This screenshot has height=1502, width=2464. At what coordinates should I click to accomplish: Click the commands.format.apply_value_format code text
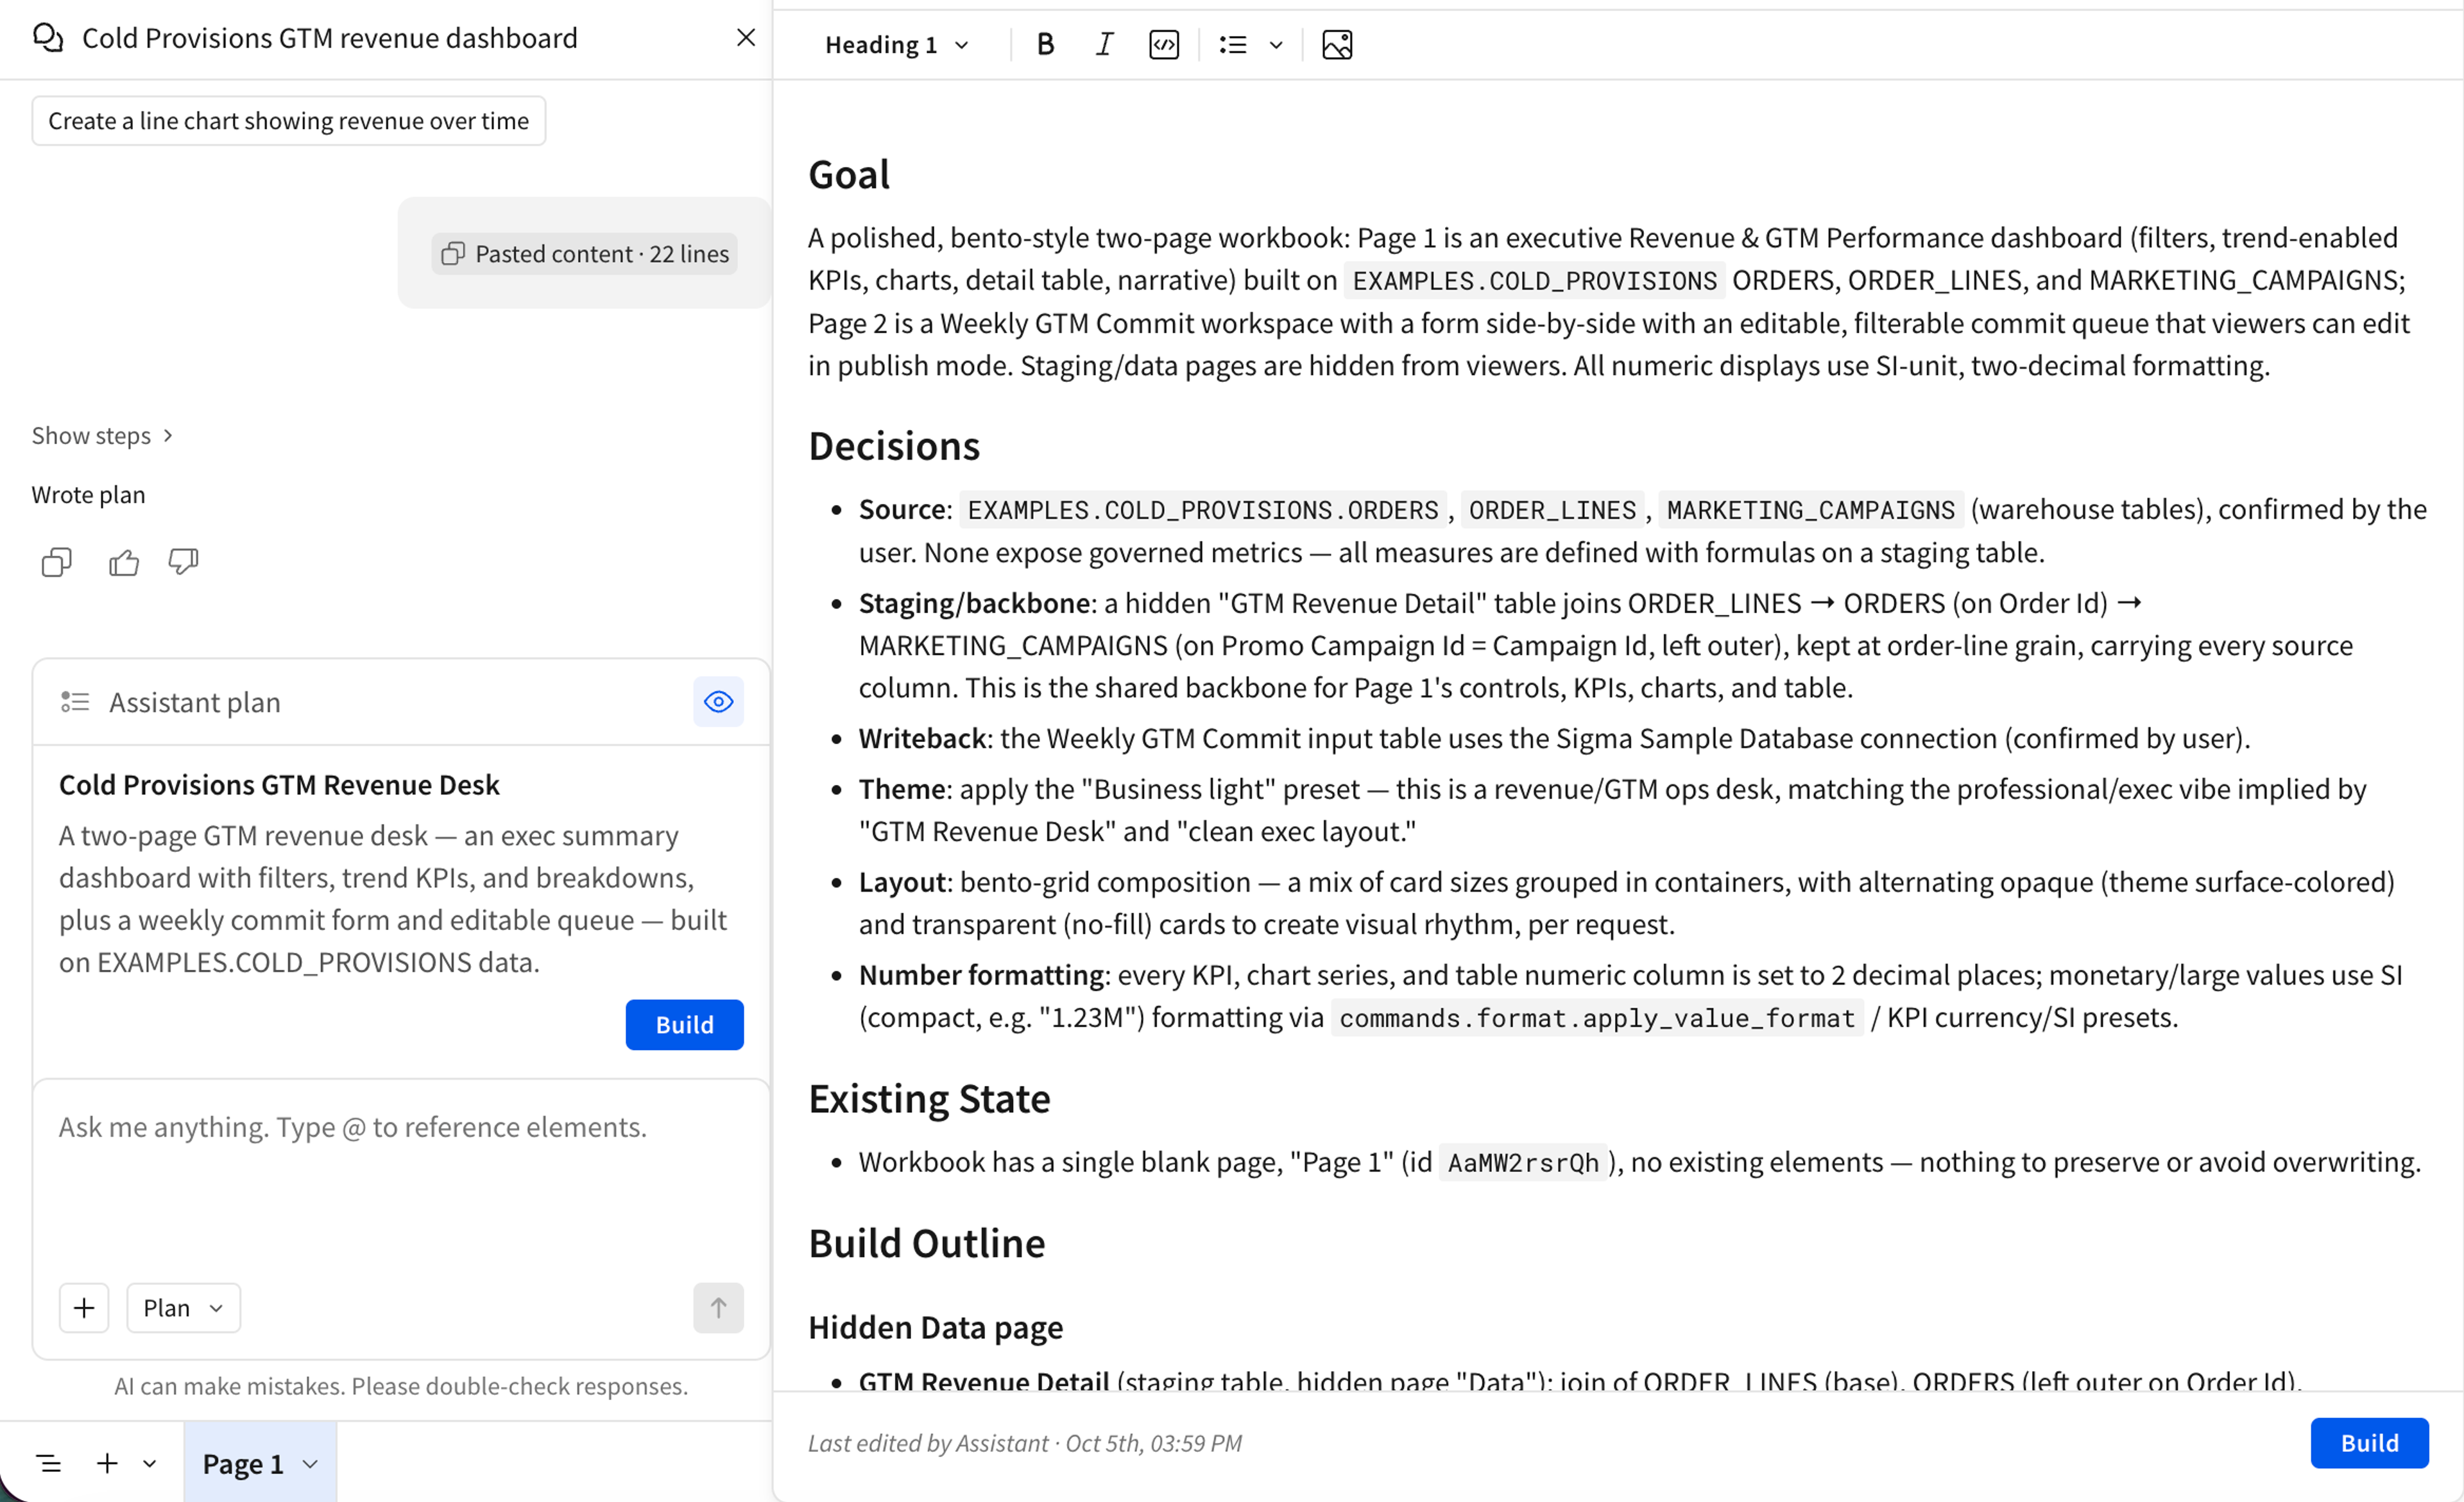pos(1597,1018)
